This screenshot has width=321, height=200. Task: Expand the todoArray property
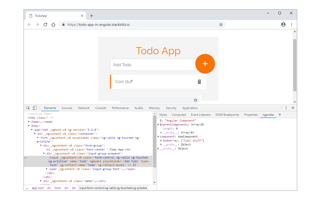[x=161, y=140]
